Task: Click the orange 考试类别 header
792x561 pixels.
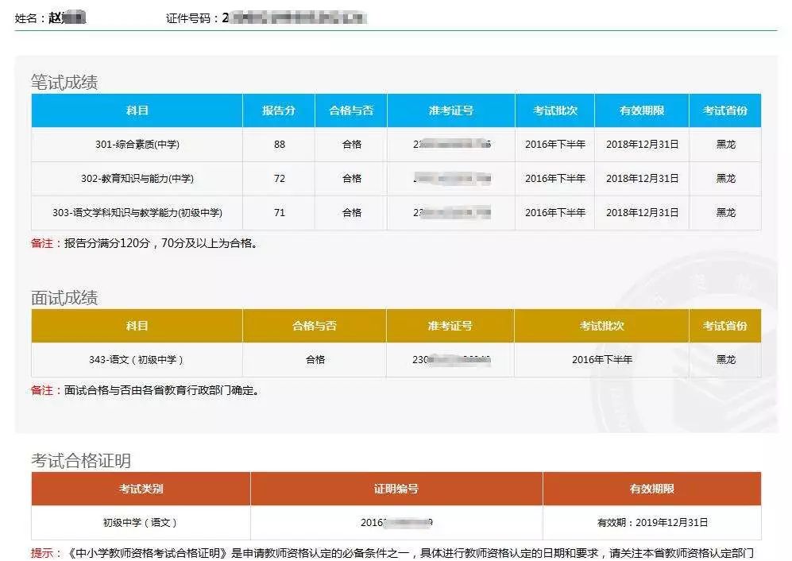Action: (x=141, y=489)
